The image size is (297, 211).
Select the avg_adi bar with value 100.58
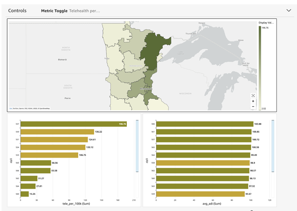coord(204,147)
